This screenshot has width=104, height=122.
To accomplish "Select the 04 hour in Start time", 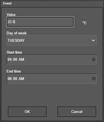I will tap(10, 60).
